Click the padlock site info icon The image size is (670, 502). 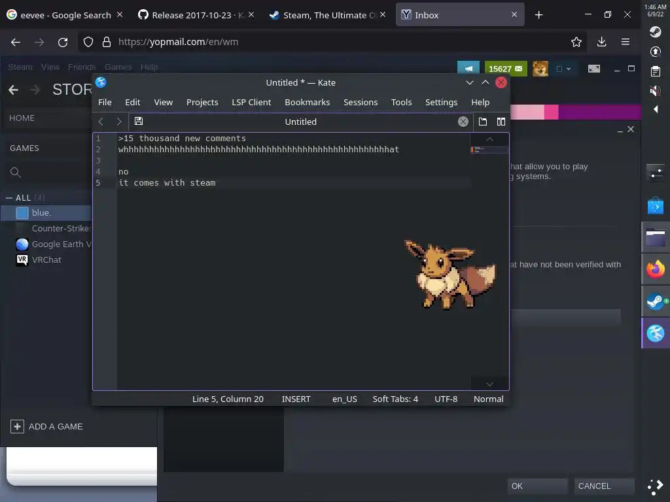107,42
